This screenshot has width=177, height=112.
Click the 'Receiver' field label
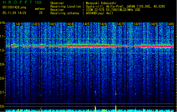coord(57,10)
